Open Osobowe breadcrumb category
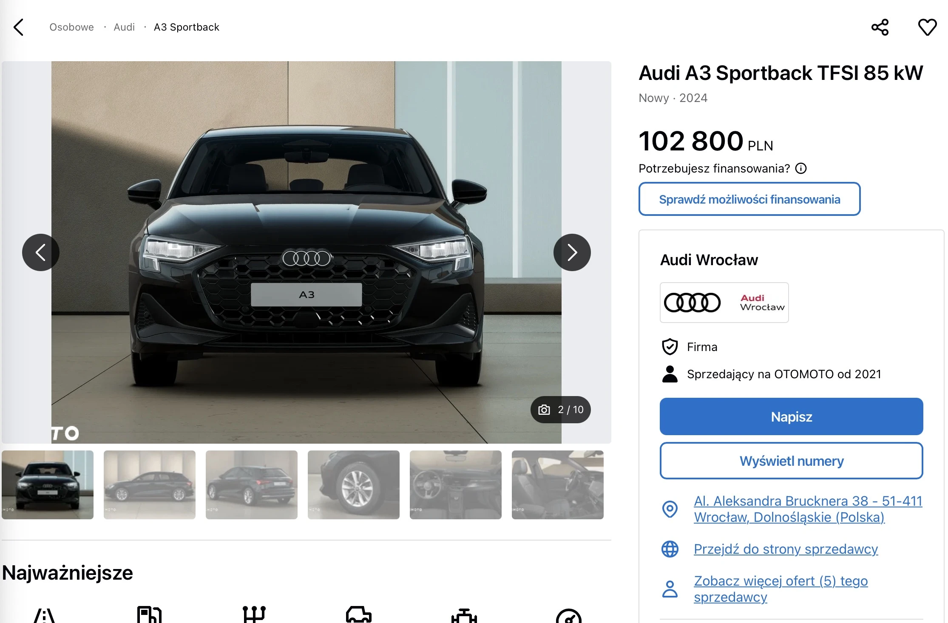 click(71, 27)
